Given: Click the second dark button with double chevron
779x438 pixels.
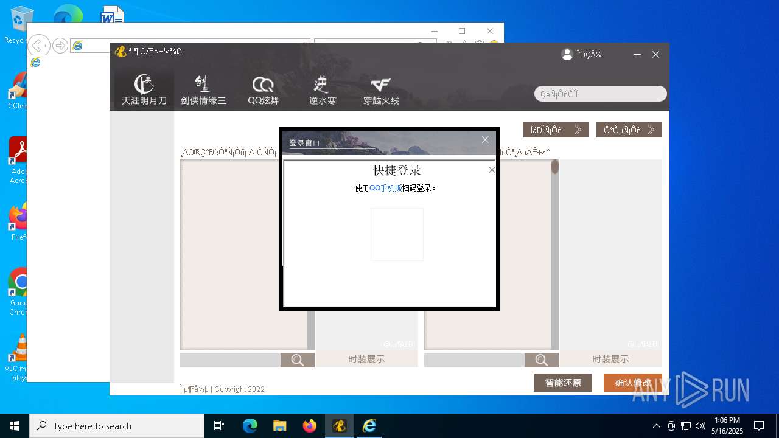Looking at the screenshot, I should (629, 130).
